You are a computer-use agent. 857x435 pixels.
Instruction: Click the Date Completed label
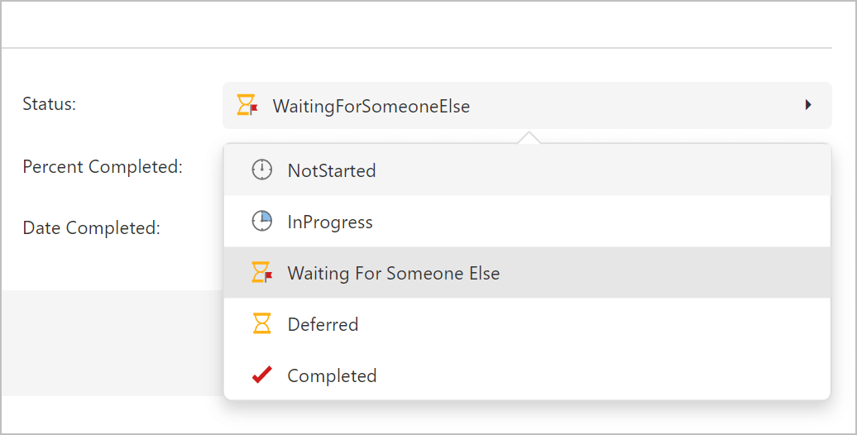click(91, 227)
